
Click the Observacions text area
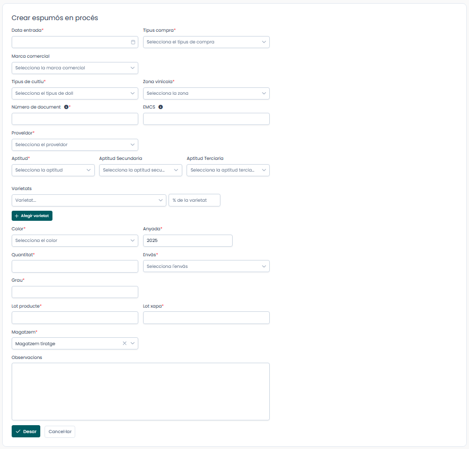(x=140, y=392)
